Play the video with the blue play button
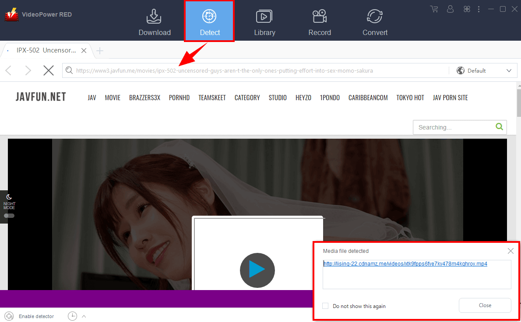This screenshot has height=322, width=521. pyautogui.click(x=257, y=270)
